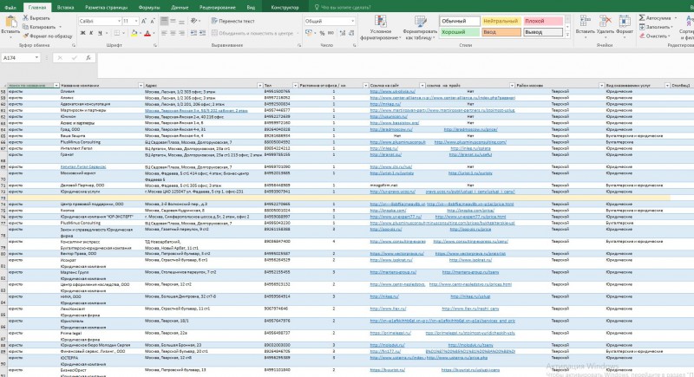Viewport: 694px width, 377px height.
Task: Apply the yellow fill color bucket
Action: click(134, 33)
